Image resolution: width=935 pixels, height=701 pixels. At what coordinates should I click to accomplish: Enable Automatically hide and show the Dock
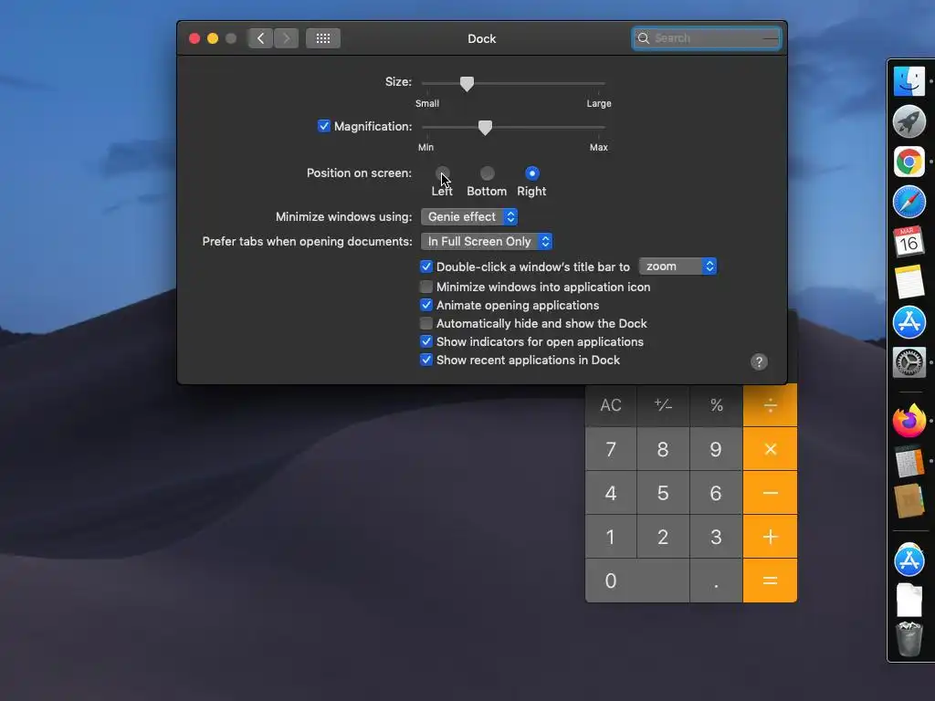click(x=425, y=323)
